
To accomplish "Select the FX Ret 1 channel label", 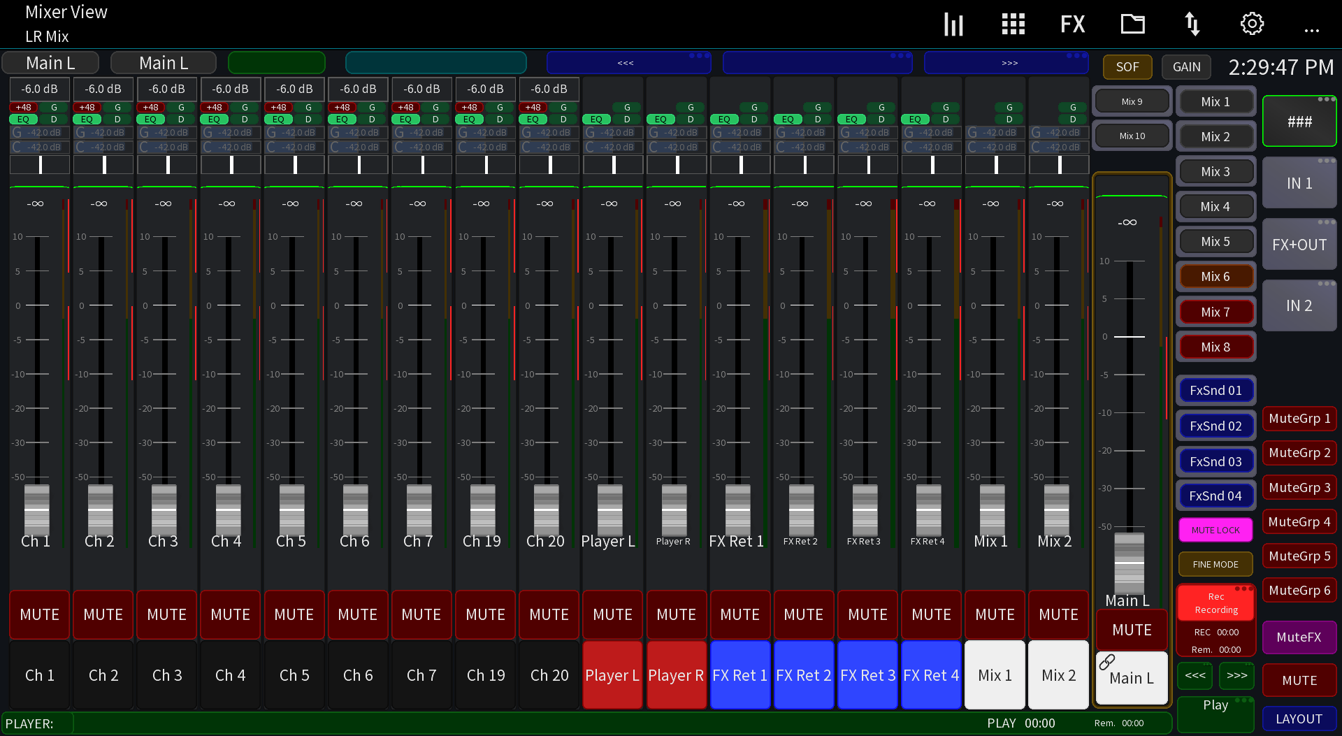I will coord(739,675).
